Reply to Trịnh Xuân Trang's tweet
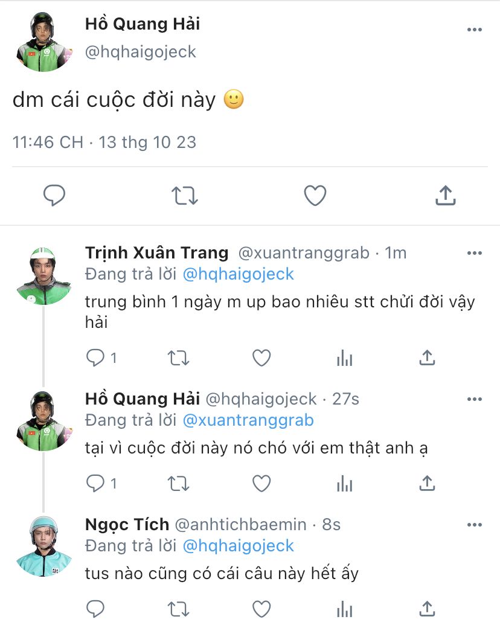Screen dimensions: 500x628 point(95,358)
